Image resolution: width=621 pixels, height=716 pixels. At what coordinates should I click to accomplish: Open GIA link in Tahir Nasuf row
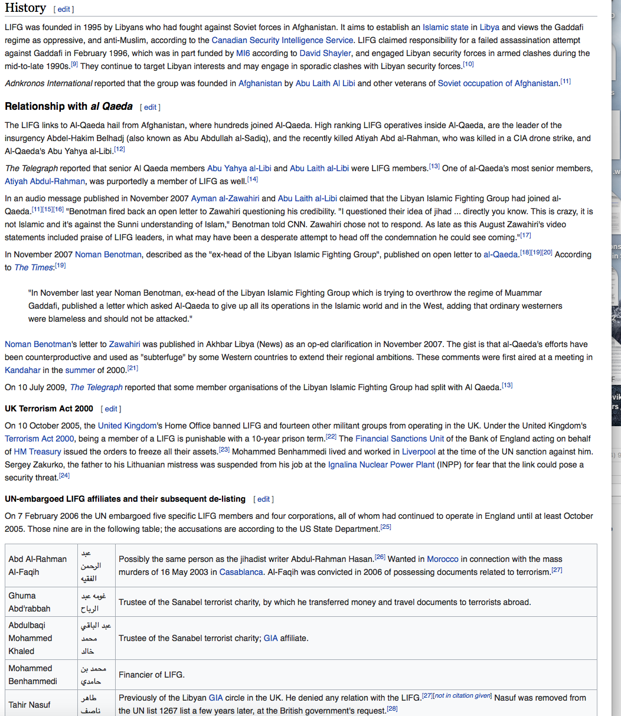[x=216, y=698]
